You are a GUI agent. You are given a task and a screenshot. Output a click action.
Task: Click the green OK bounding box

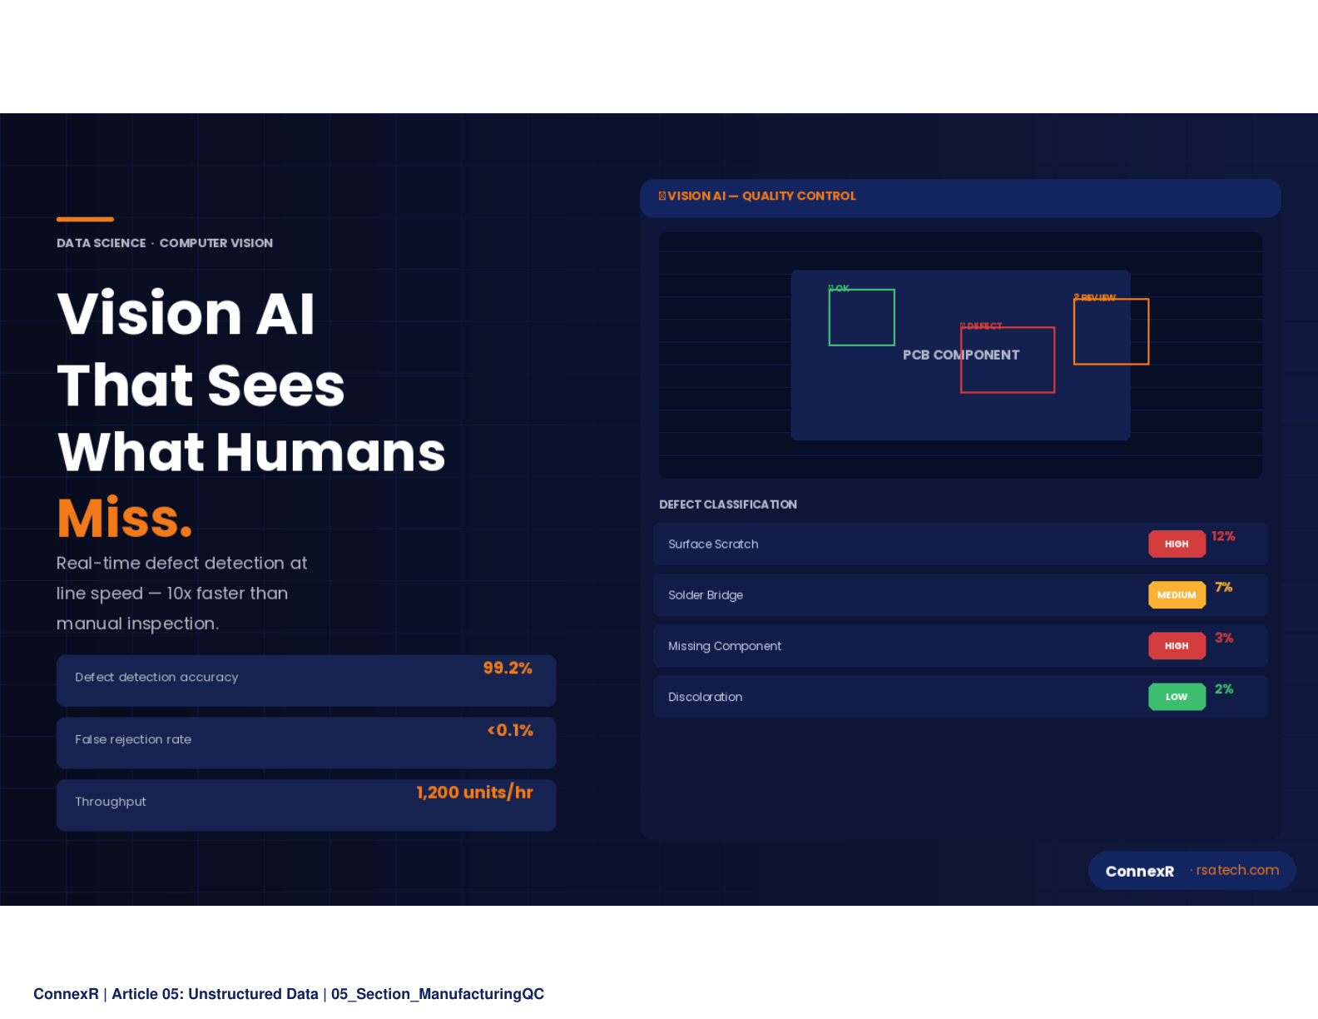(x=861, y=317)
